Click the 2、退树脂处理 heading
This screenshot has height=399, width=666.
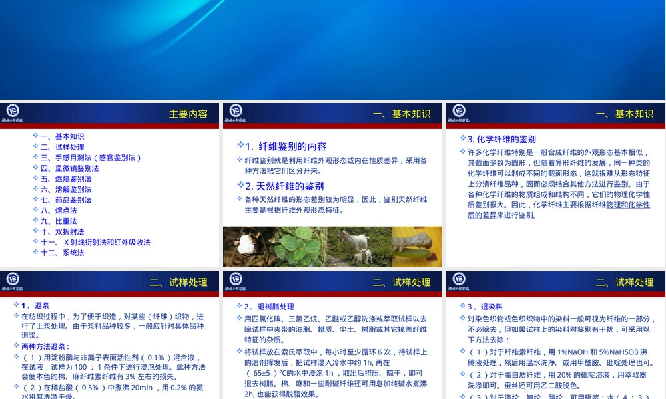tap(269, 307)
